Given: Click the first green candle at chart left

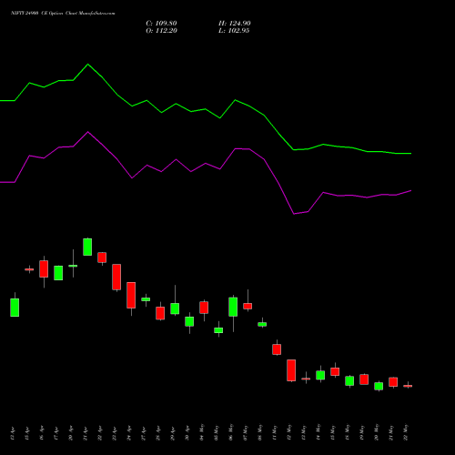Looking at the screenshot, I should (15, 308).
